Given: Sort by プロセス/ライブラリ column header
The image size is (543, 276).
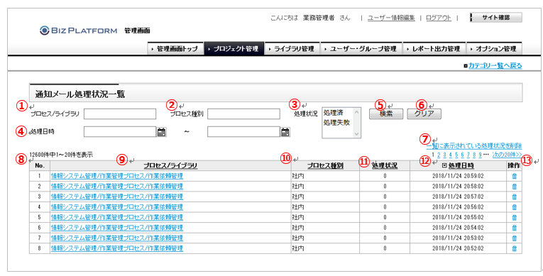Looking at the screenshot, I should [x=170, y=166].
